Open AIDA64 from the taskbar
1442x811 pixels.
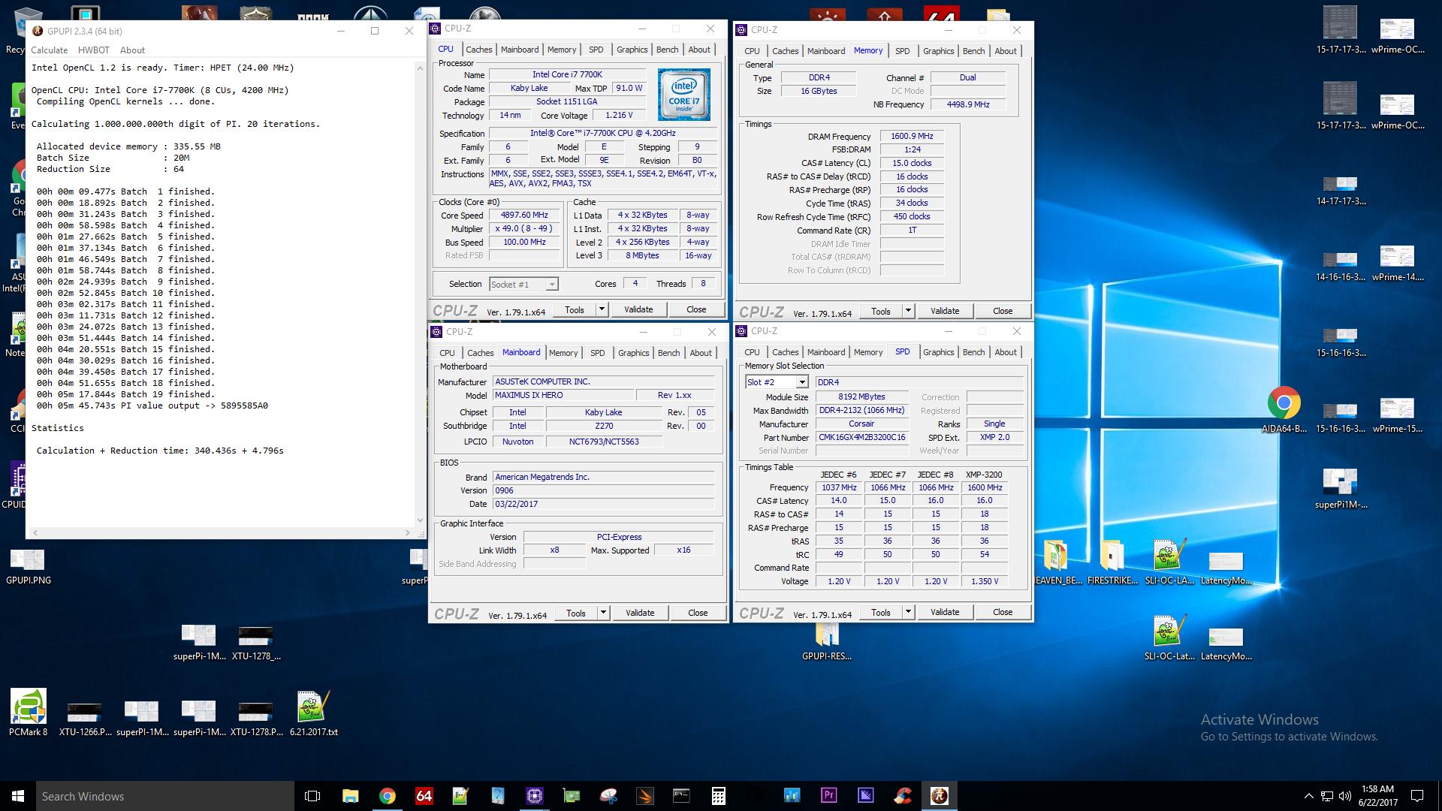click(x=424, y=796)
